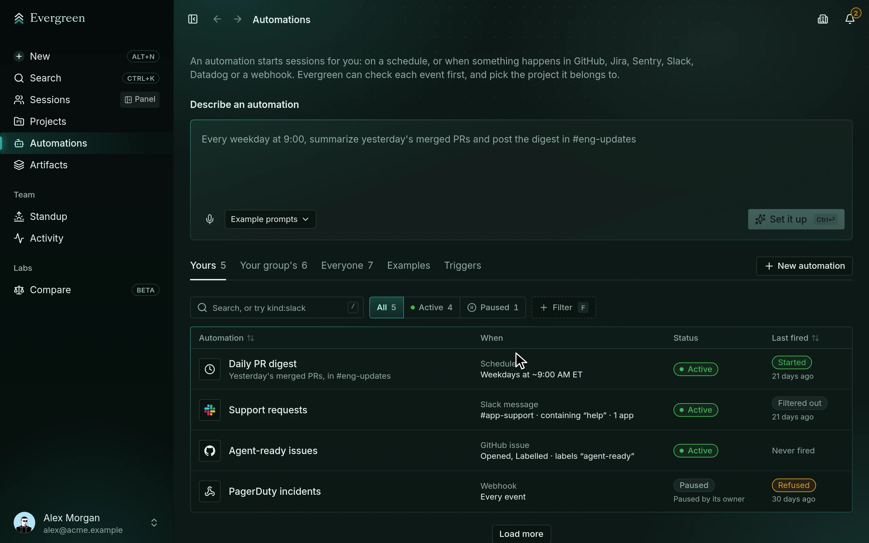The image size is (869, 543).
Task: Click the microphone voice input icon
Action: [210, 219]
